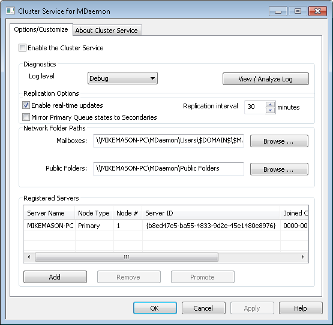The height and width of the screenshot is (325, 333).
Task: Browse for the Public Folders path
Action: pyautogui.click(x=279, y=169)
